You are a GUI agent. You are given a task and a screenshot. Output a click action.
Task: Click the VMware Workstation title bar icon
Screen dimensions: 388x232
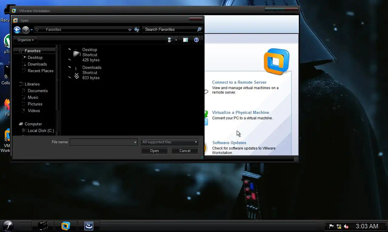tap(14, 11)
